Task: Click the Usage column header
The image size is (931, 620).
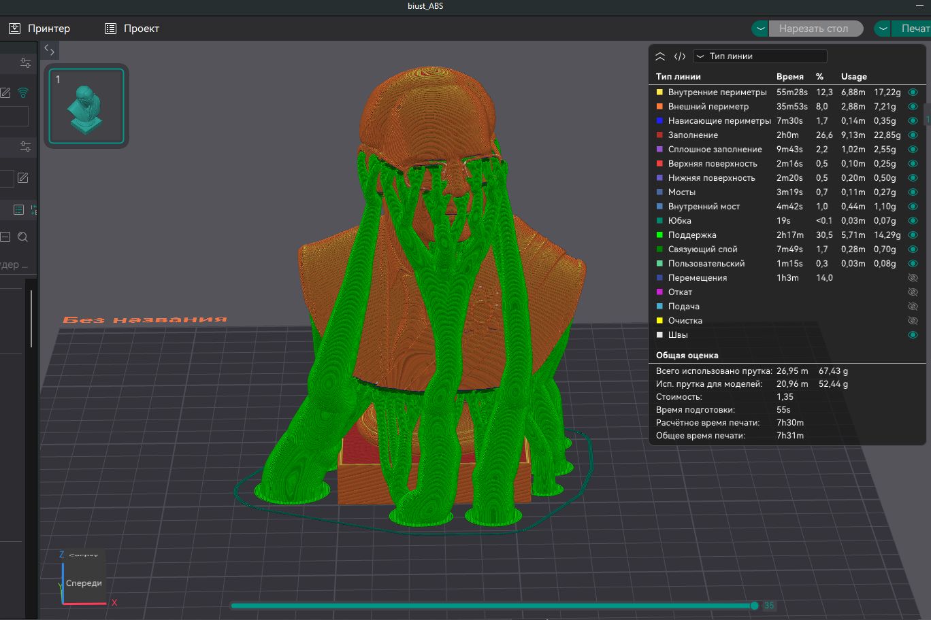Action: [x=854, y=76]
